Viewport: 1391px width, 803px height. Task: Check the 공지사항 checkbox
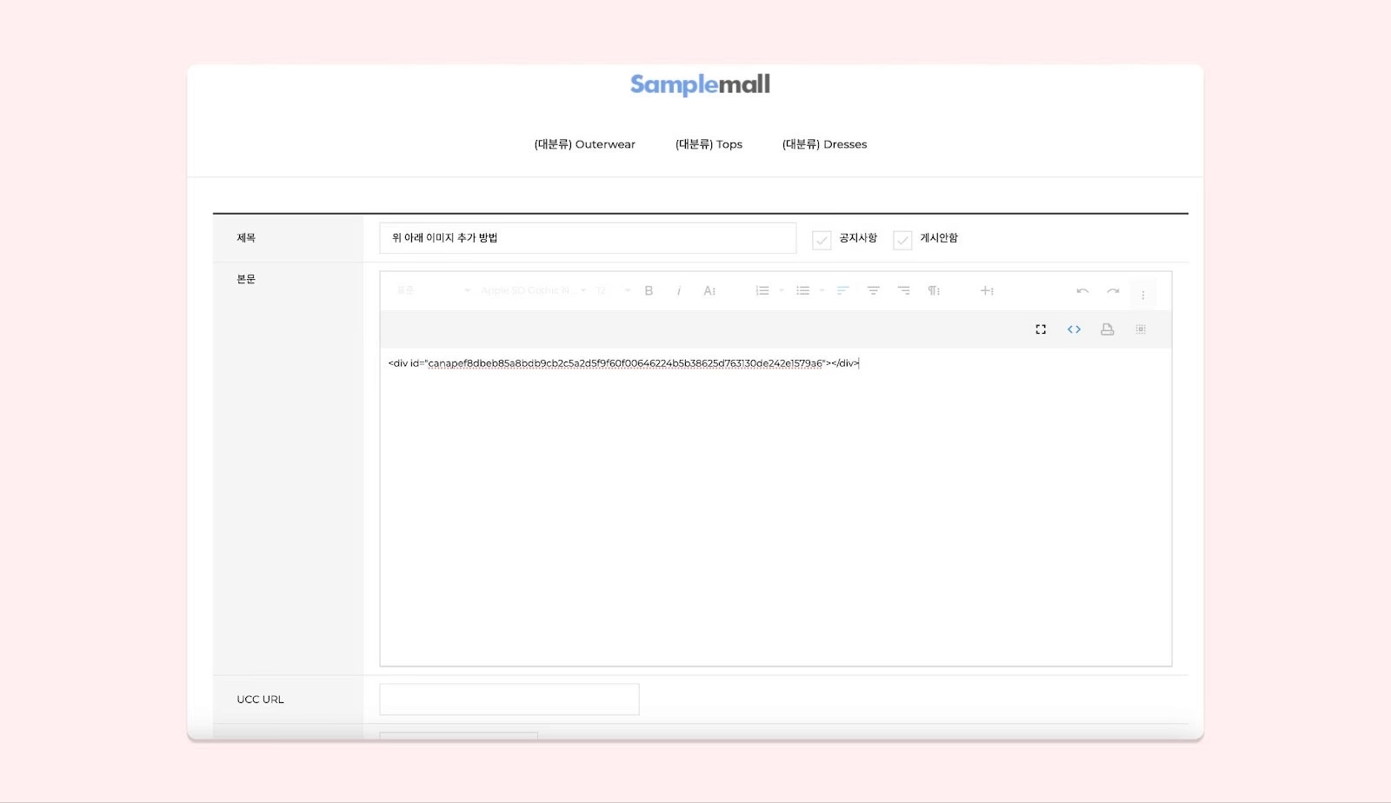tap(822, 240)
